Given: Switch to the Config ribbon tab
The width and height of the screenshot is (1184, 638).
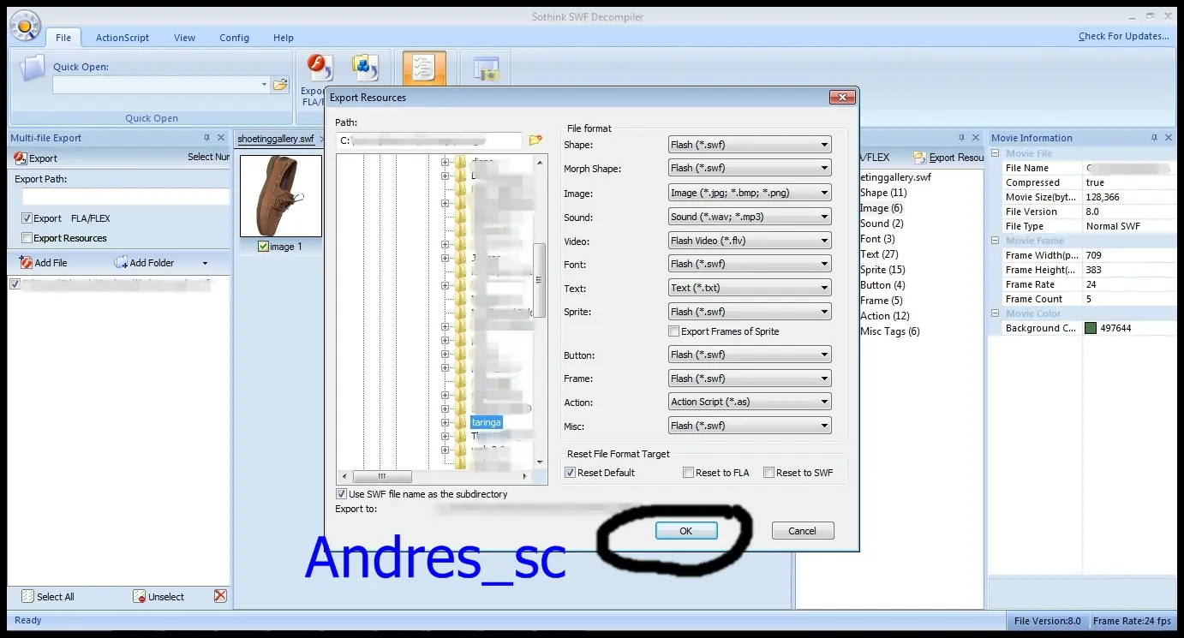Looking at the screenshot, I should pyautogui.click(x=234, y=38).
